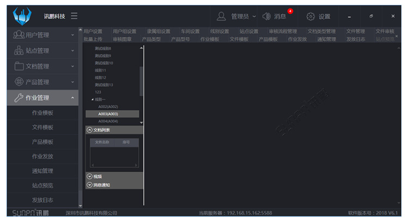Toggle the hamburger menu beside 讯鹏科技

tap(74, 16)
